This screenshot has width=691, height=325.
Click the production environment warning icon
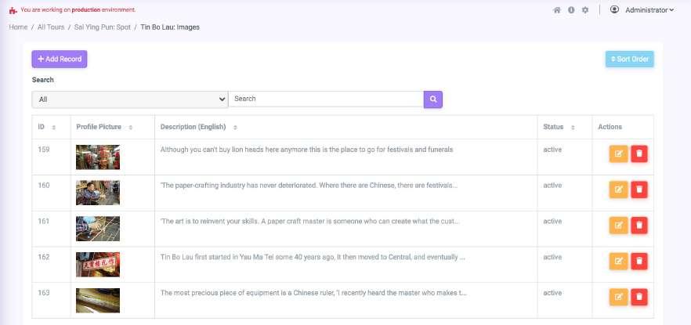pyautogui.click(x=13, y=10)
